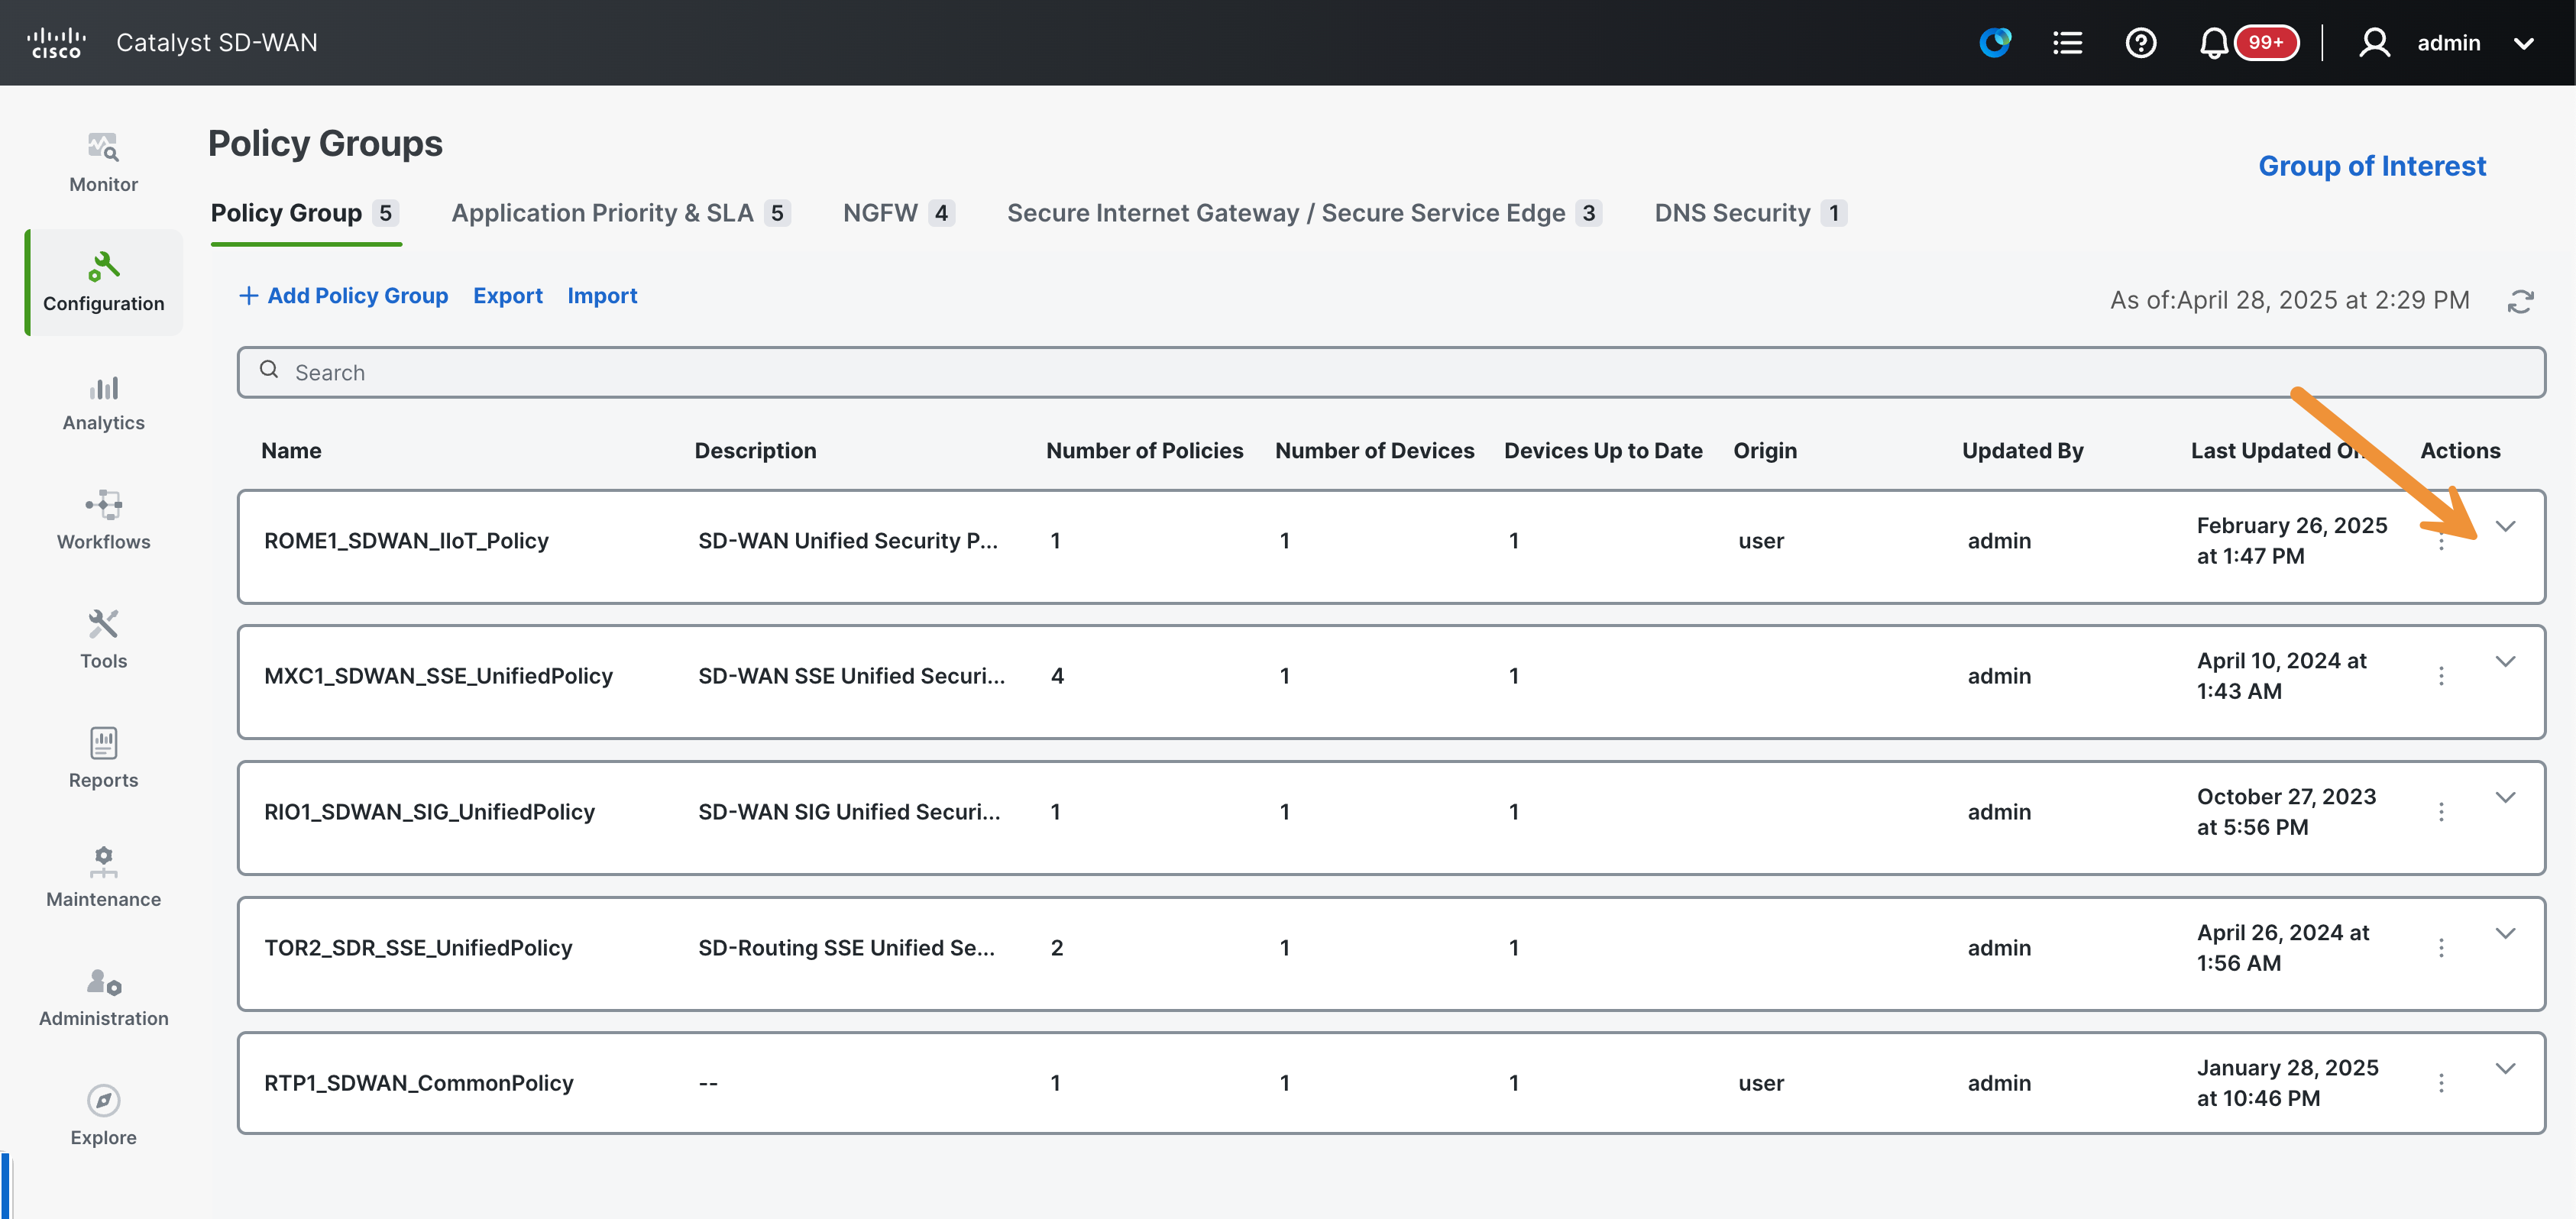
Task: Open the Group of Interest link
Action: pos(2371,166)
